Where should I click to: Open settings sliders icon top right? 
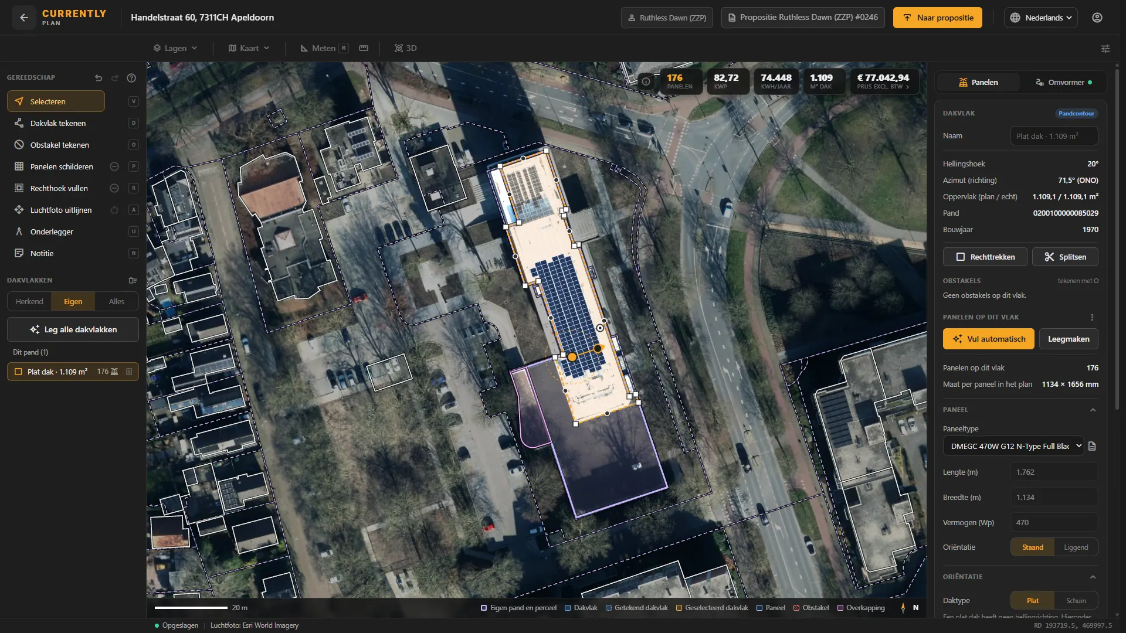coord(1105,49)
